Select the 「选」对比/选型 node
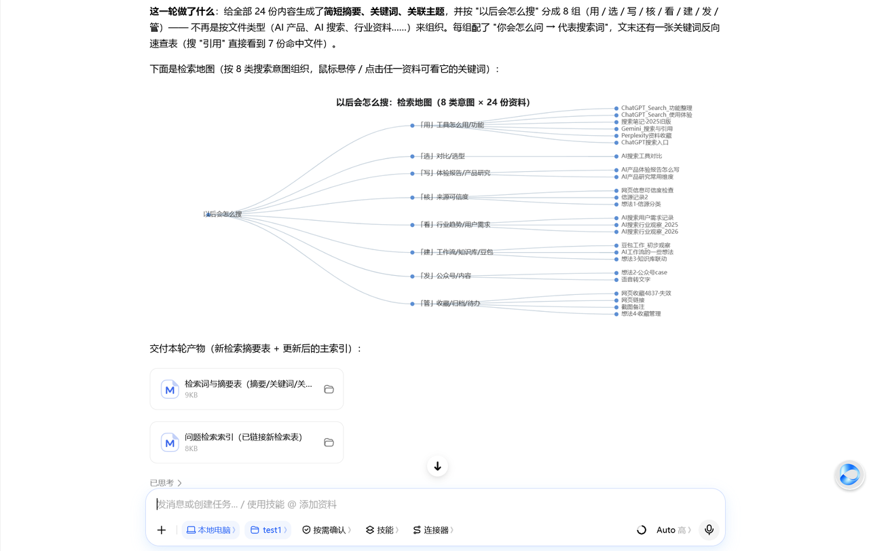The width and height of the screenshot is (869, 551). click(x=439, y=156)
